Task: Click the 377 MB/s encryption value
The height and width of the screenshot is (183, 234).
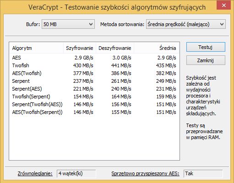Action: point(83,73)
